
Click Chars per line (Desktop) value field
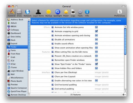pyautogui.click(x=102, y=72)
